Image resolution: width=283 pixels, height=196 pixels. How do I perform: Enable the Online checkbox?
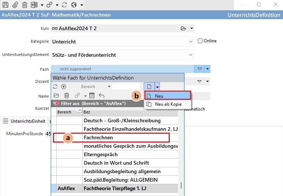pos(200,41)
